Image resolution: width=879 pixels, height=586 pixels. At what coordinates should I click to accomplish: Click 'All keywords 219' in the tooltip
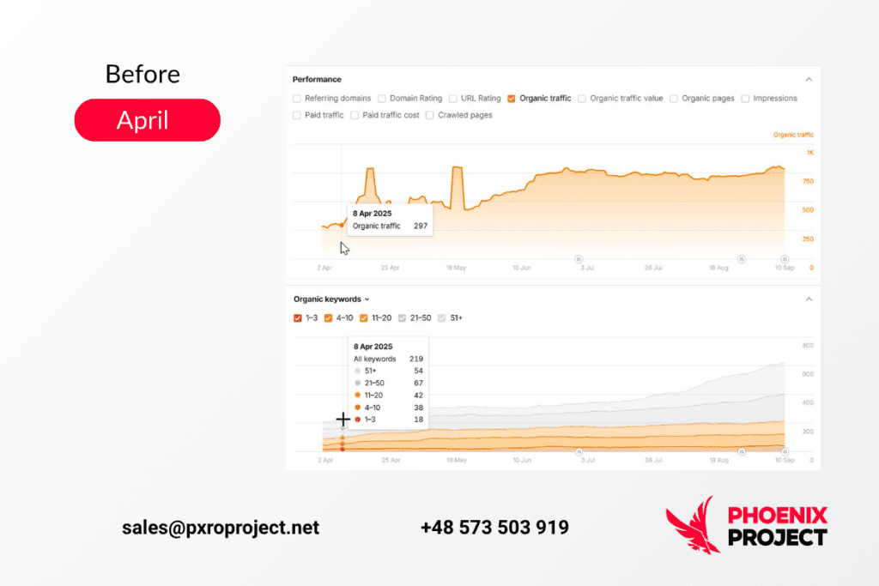click(x=388, y=359)
